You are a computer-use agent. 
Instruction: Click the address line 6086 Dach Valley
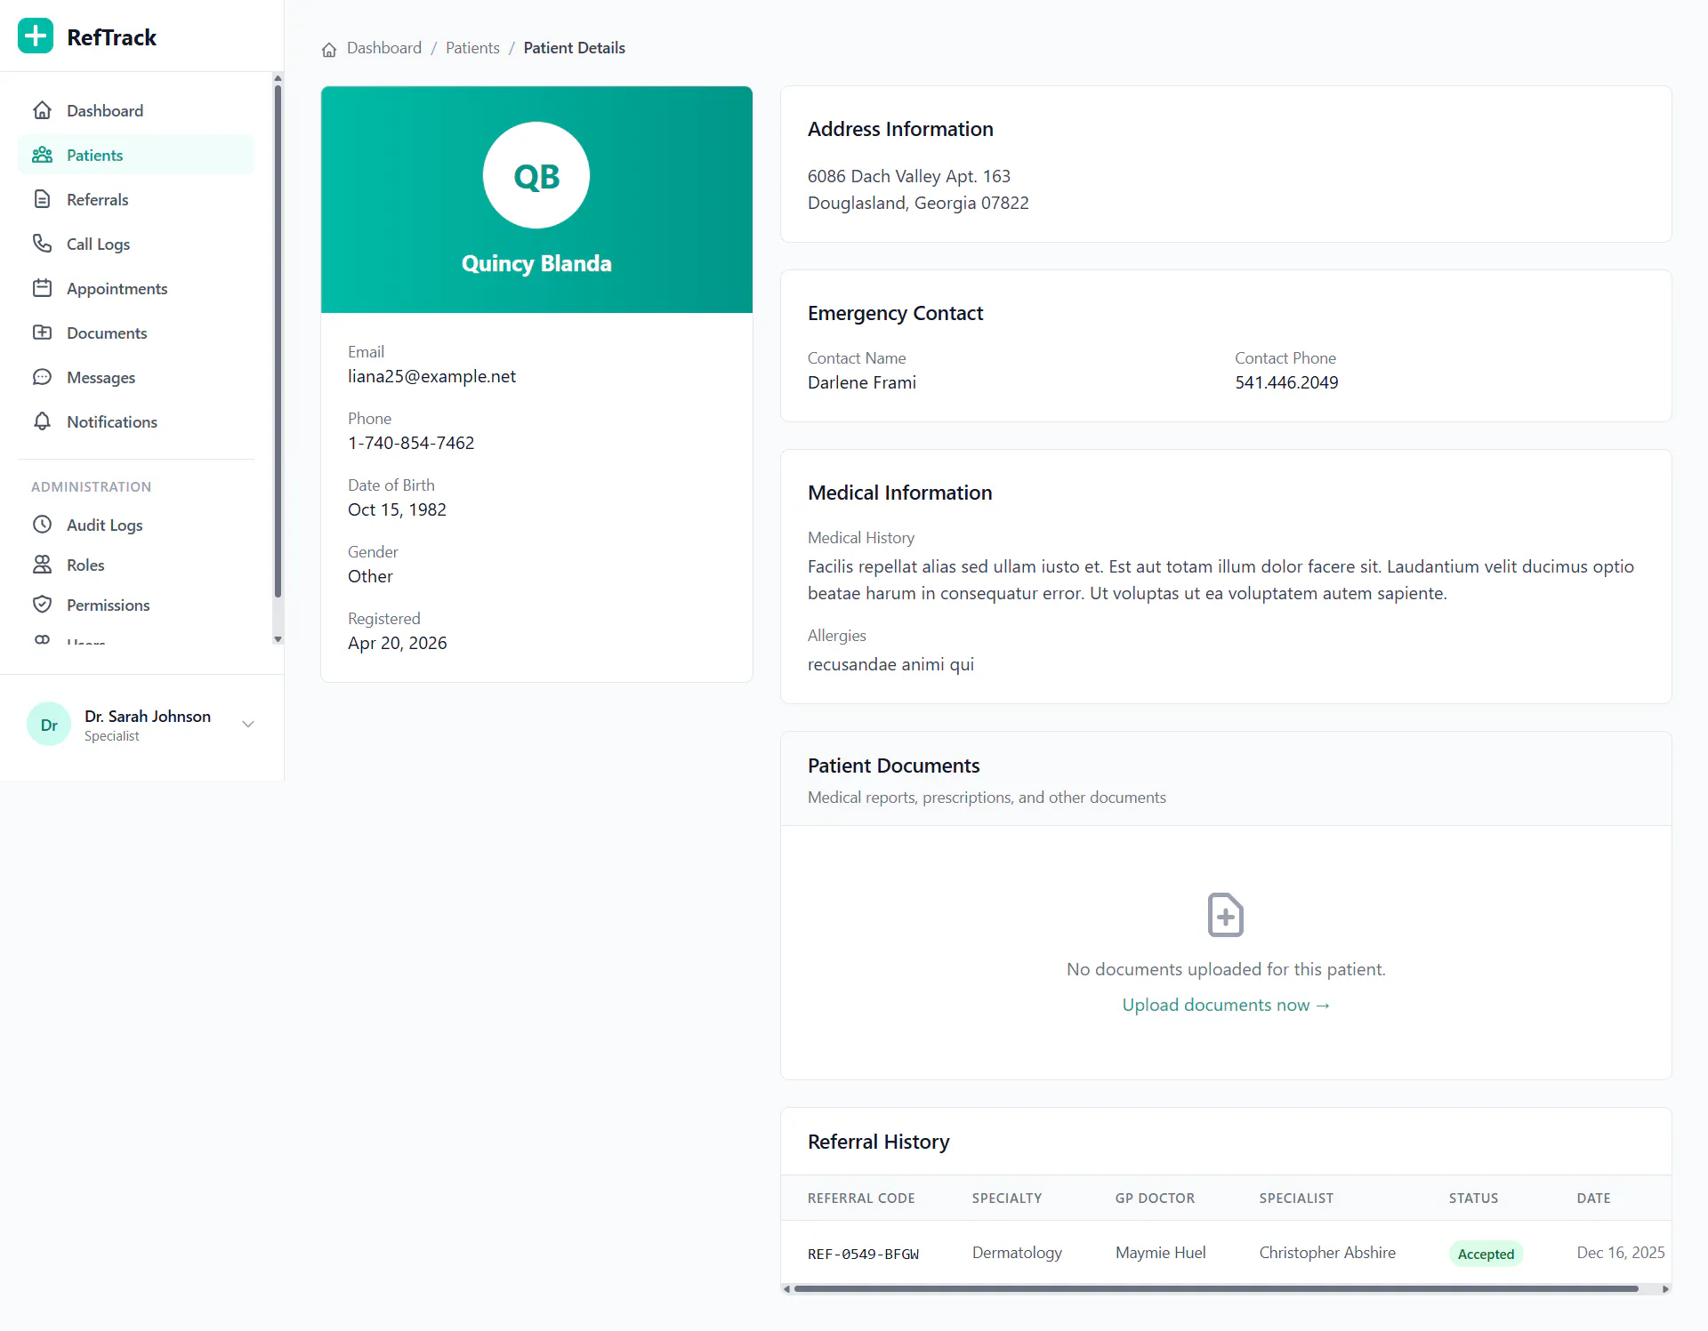(x=909, y=176)
